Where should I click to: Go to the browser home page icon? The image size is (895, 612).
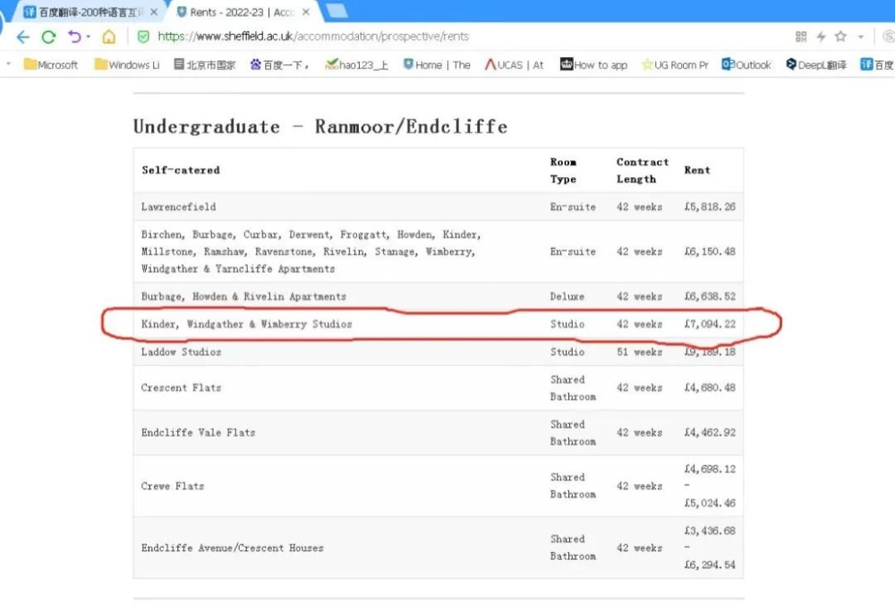[x=108, y=37]
